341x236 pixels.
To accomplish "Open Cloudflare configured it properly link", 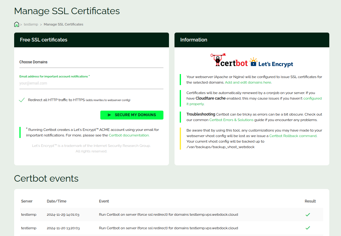I will [x=312, y=98].
